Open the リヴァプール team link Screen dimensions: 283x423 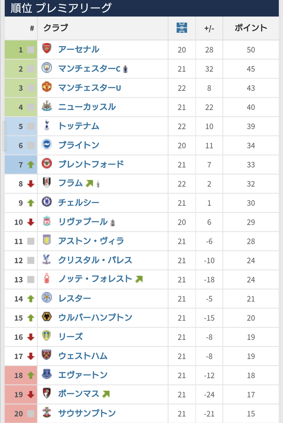83,222
